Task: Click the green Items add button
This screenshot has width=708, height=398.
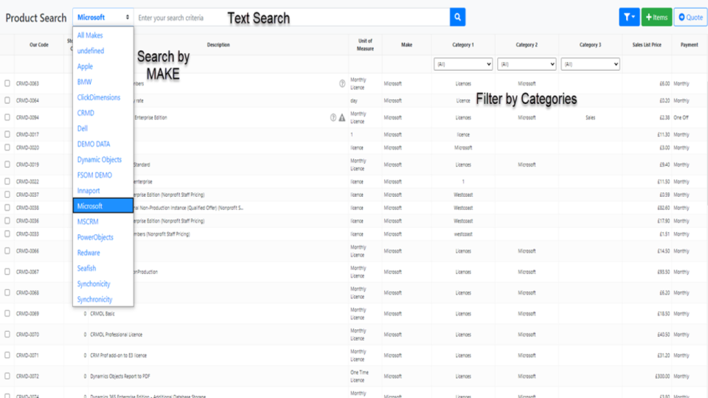Action: pos(656,17)
